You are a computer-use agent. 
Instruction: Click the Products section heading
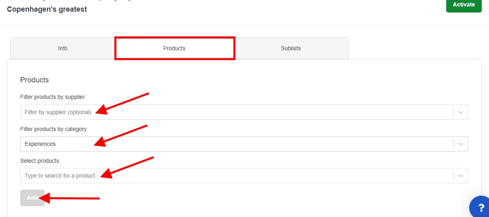(34, 80)
